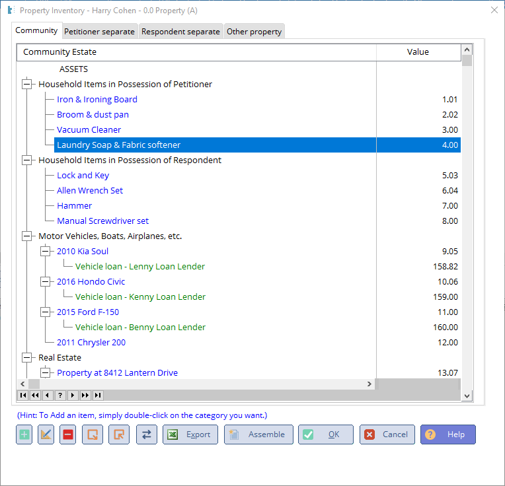505x486 pixels.
Task: Click the swap arrows transfer icon
Action: click(x=146, y=434)
